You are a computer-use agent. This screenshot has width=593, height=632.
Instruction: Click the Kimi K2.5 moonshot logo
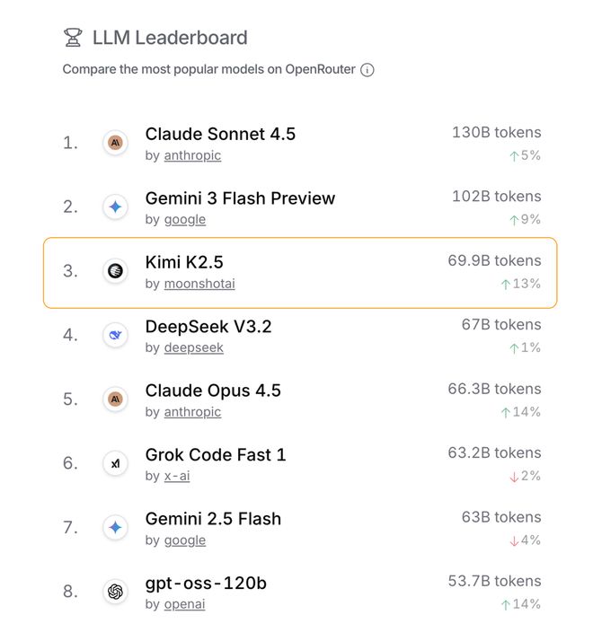[115, 270]
